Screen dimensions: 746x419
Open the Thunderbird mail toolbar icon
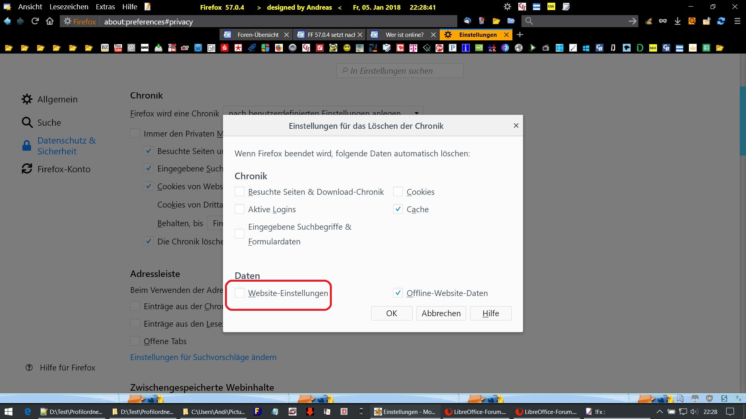point(467,21)
